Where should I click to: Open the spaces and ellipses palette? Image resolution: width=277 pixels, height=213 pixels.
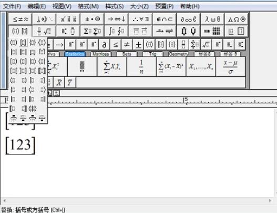click(x=44, y=19)
